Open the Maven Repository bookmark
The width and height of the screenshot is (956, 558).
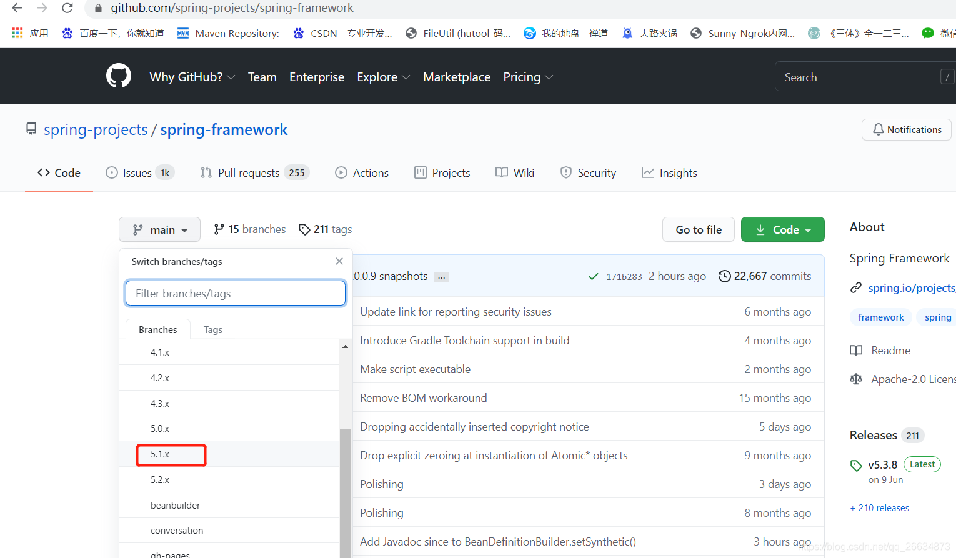click(228, 33)
